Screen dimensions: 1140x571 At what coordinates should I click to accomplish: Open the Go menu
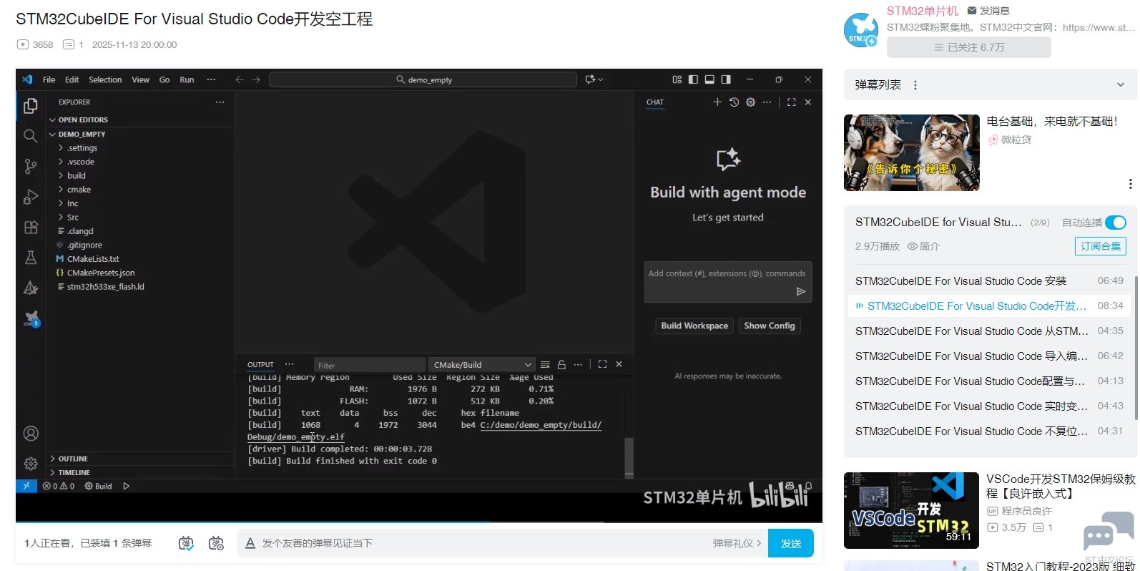click(164, 79)
